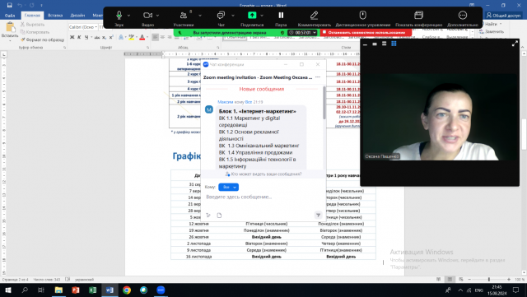Click the chat window vertical scrollbar
The height and width of the screenshot is (297, 527).
tap(324, 103)
